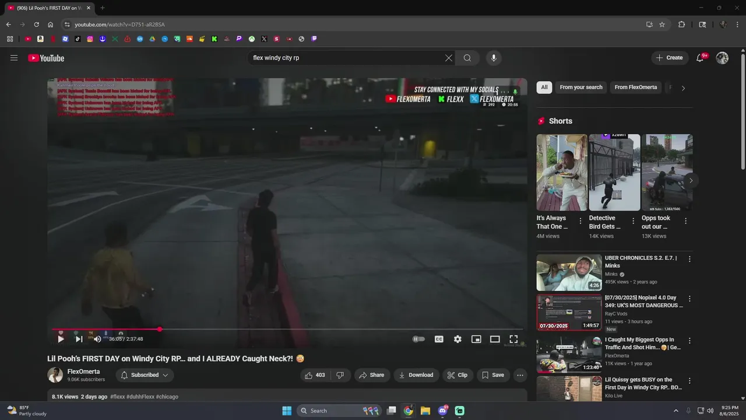Open Google Drive bookmark
Viewport: 746px width, 420px height.
[152, 39]
